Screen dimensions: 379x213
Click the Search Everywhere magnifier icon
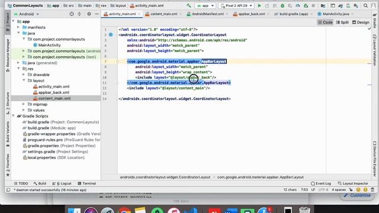tap(365, 5)
